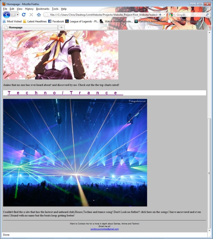213x239 pixels.
Task: Click the search magnifier icon
Action: click(207, 15)
